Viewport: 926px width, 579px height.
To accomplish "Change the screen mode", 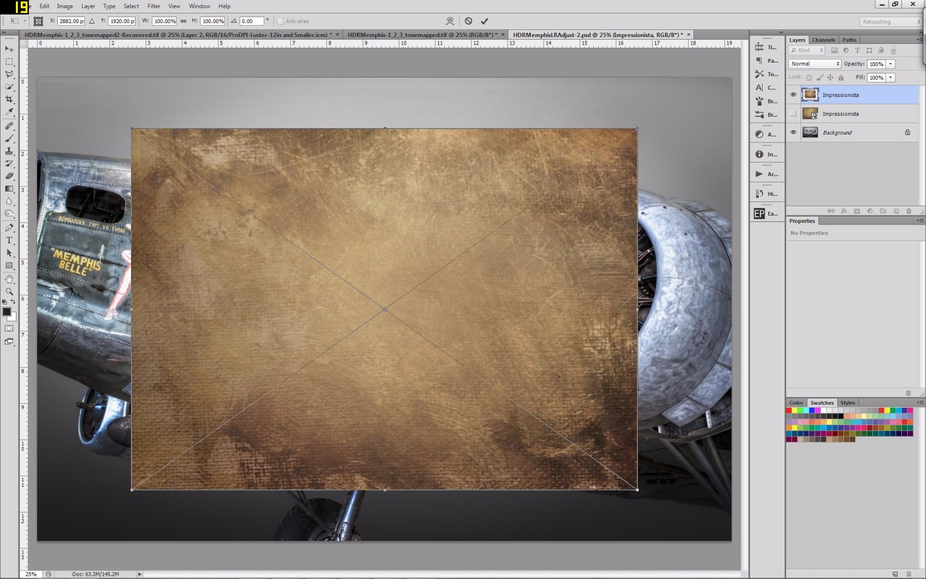I will tap(9, 342).
